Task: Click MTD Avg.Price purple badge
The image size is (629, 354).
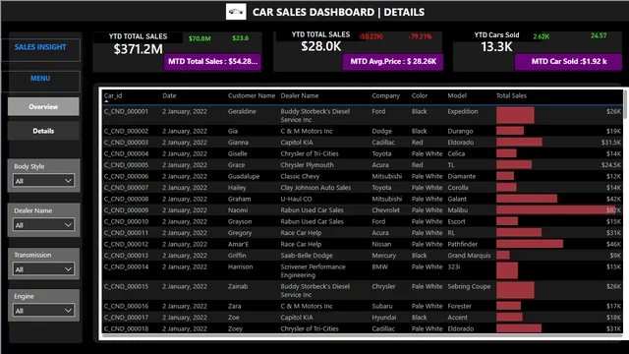Action: click(393, 61)
